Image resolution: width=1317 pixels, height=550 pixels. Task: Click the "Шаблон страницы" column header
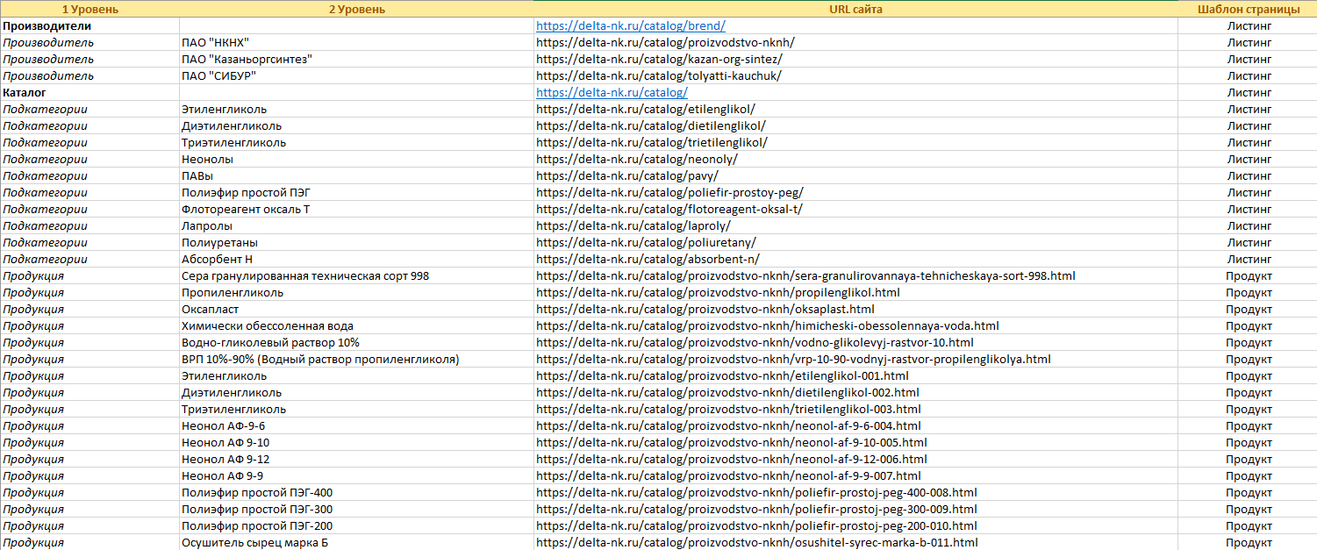point(1249,10)
